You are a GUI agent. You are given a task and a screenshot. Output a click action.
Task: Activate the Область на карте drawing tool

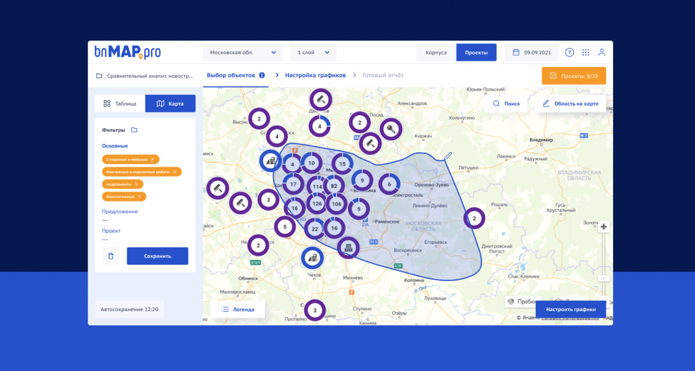[571, 104]
